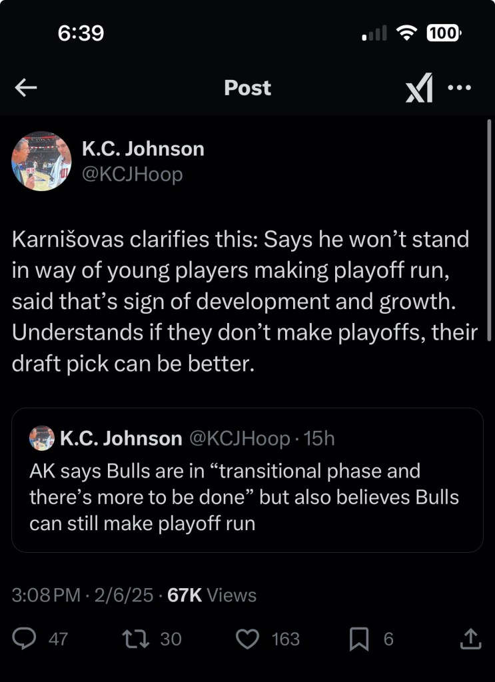495x682 pixels.
Task: Open the Grok xAI icon
Action: click(x=419, y=89)
